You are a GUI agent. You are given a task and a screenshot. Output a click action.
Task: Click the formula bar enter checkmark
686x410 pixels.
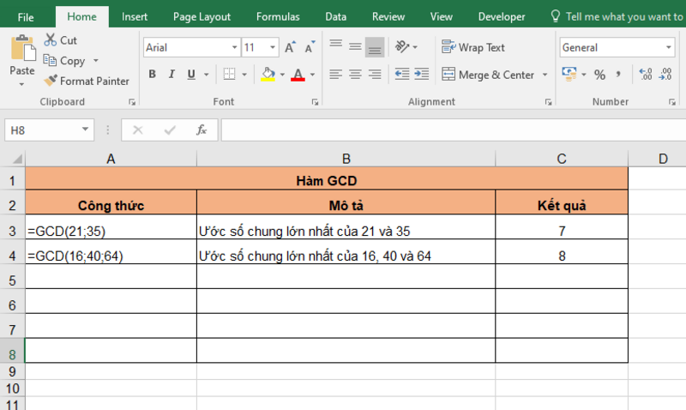coord(170,130)
